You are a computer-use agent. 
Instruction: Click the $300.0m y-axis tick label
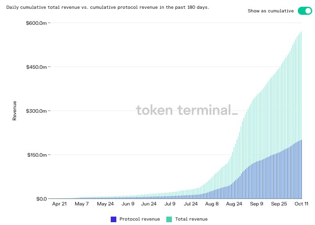tap(37, 111)
